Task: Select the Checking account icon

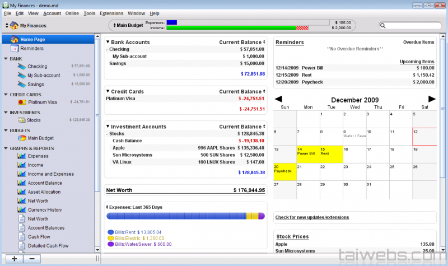Action: [22, 67]
